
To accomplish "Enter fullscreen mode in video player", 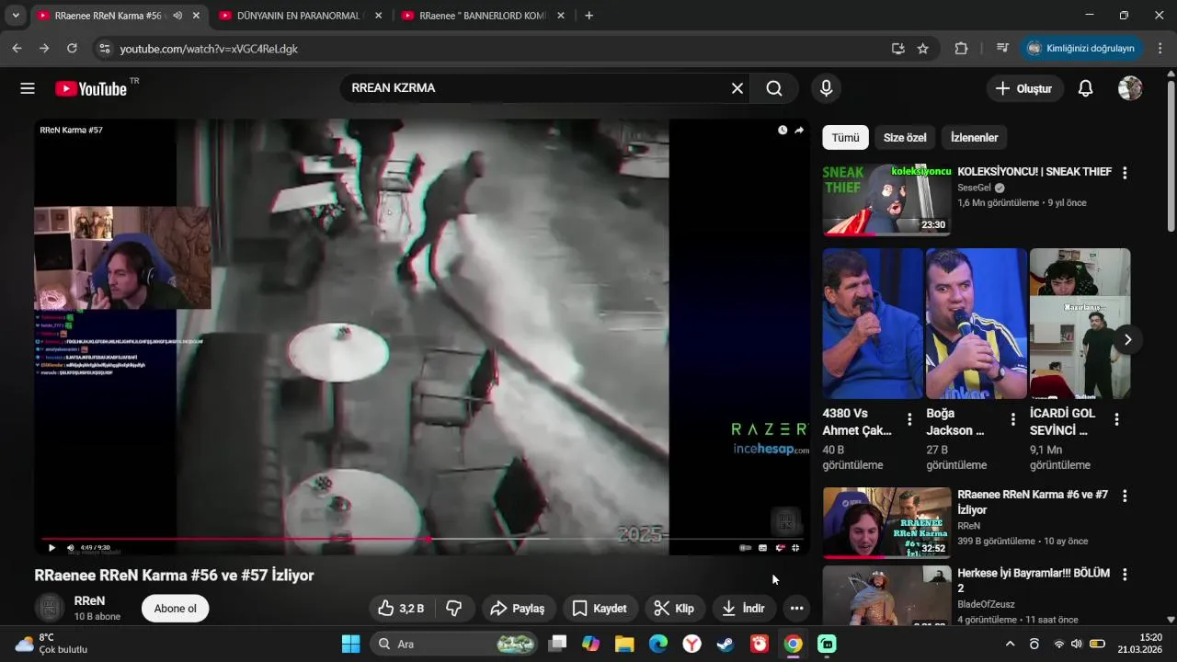I will (795, 547).
